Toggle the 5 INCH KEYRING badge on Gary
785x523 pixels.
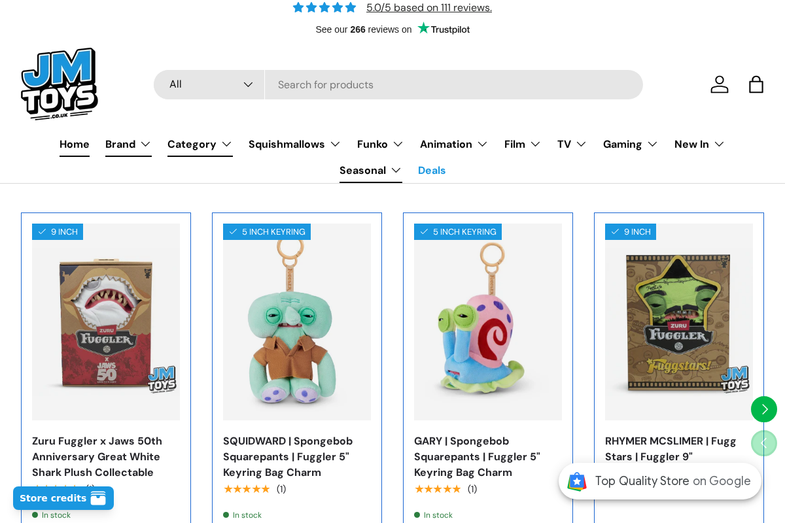(457, 231)
